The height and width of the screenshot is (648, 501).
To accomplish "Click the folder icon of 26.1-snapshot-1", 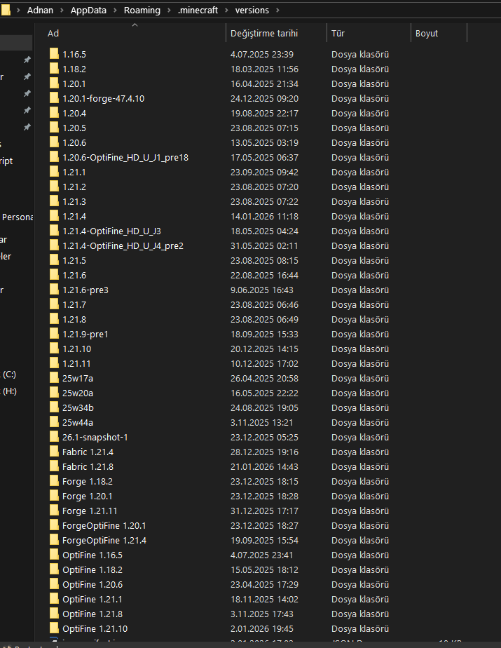I will 54,437.
